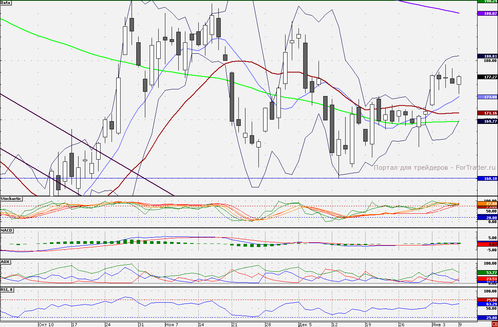The width and height of the screenshot is (498, 327).
Task: Select the Дек 5 date on time axis
Action: tap(305, 325)
